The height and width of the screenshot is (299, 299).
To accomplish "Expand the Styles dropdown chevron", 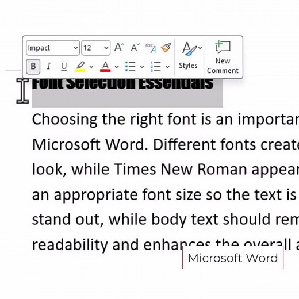I will [x=200, y=48].
